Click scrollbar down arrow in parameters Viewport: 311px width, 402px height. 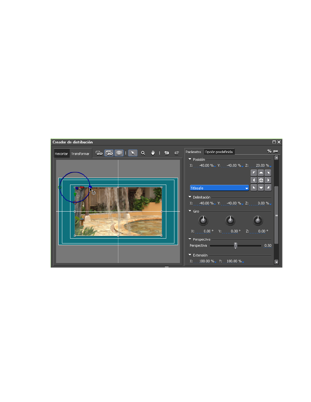tap(276, 262)
